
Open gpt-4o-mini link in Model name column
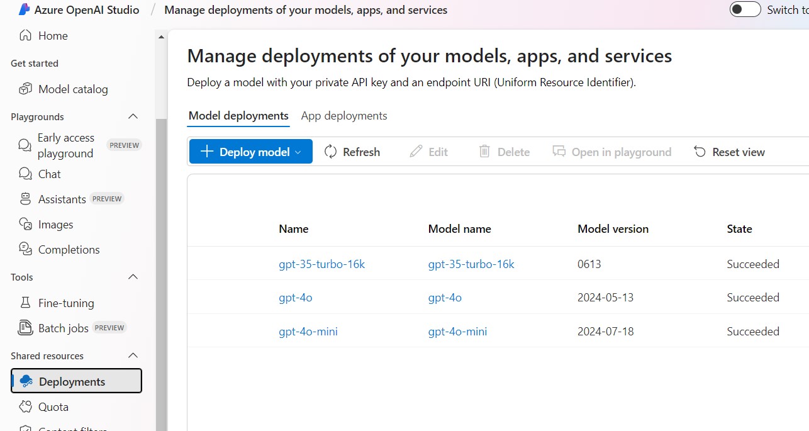point(457,331)
